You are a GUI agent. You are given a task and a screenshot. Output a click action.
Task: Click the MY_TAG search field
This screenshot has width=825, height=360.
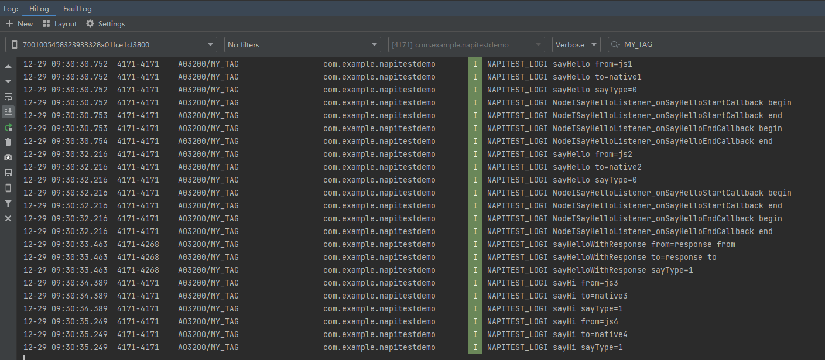717,45
